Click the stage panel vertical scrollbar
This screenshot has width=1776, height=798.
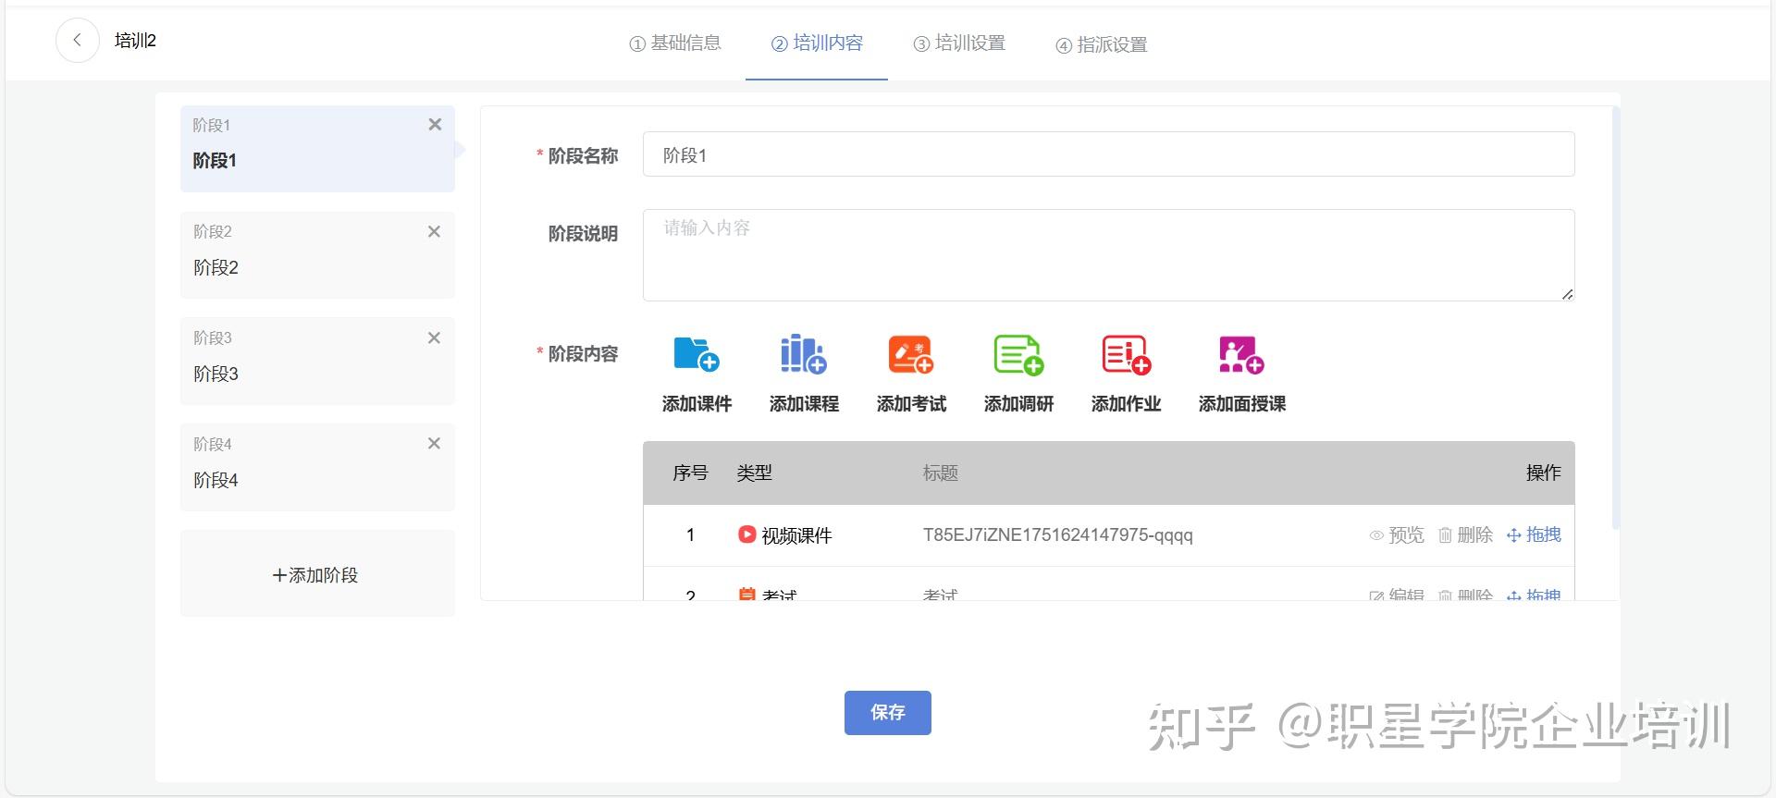click(1616, 319)
